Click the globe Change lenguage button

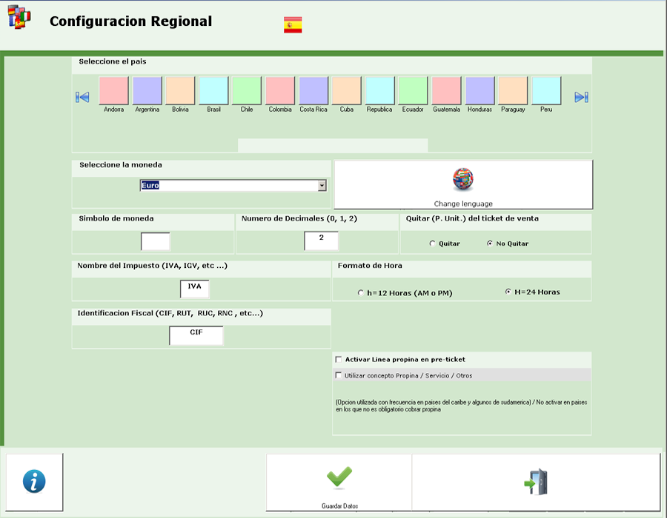click(463, 184)
